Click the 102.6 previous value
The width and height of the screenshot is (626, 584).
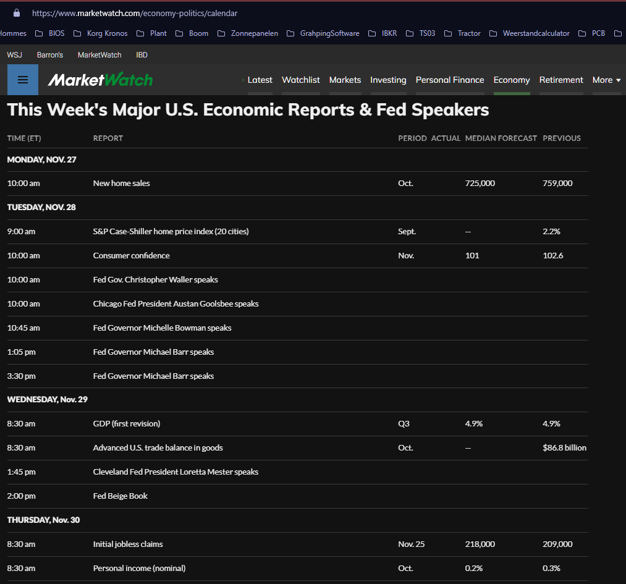553,255
